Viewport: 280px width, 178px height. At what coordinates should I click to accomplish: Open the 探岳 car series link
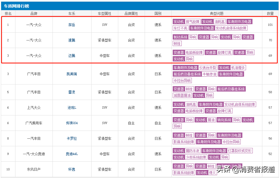72,25
